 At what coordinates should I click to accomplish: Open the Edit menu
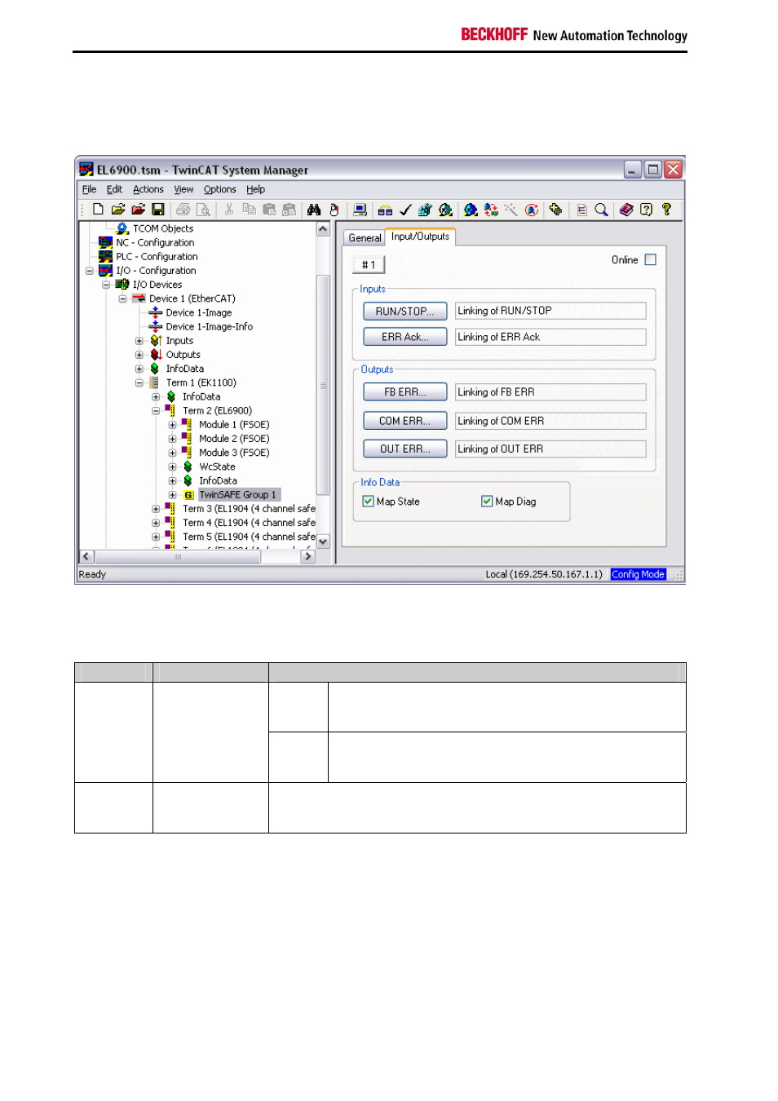(114, 189)
